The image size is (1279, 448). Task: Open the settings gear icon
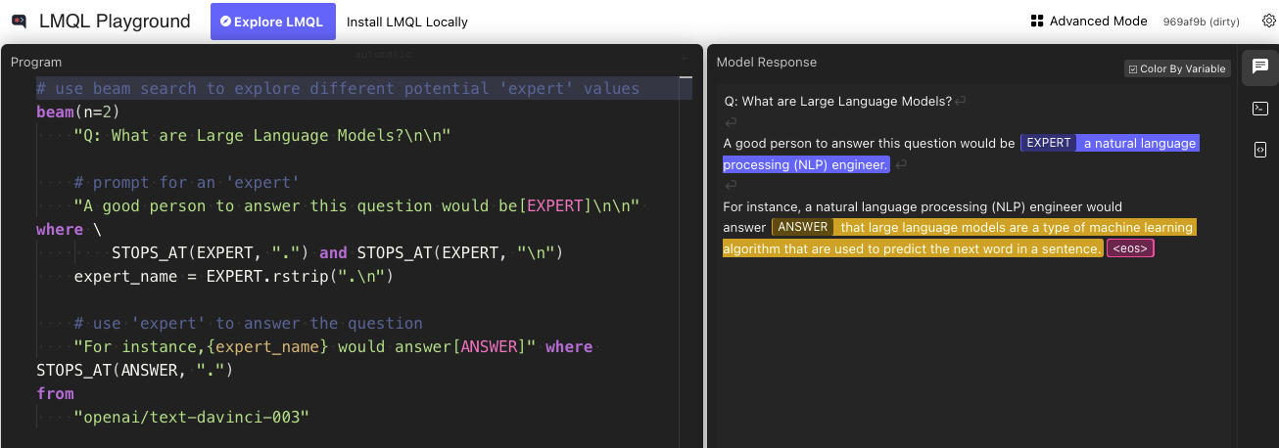pyautogui.click(x=1268, y=21)
